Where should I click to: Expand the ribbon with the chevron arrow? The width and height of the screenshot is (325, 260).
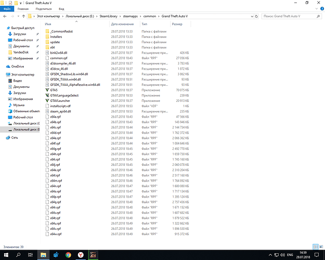point(315,9)
